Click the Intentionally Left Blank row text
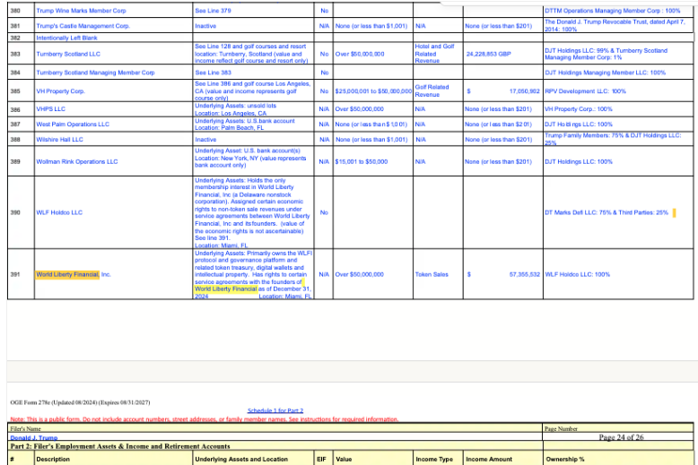The height and width of the screenshot is (465, 698). (66, 38)
